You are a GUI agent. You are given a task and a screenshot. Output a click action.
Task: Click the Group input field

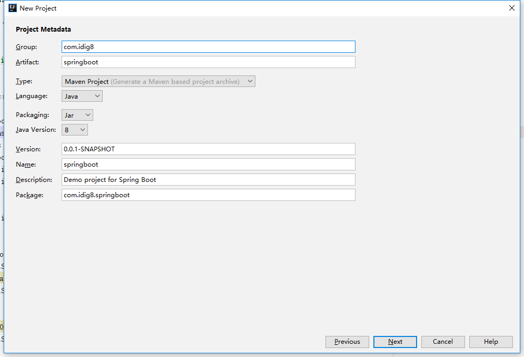[x=208, y=47]
